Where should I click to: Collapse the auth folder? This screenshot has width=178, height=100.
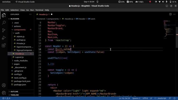click(17, 33)
